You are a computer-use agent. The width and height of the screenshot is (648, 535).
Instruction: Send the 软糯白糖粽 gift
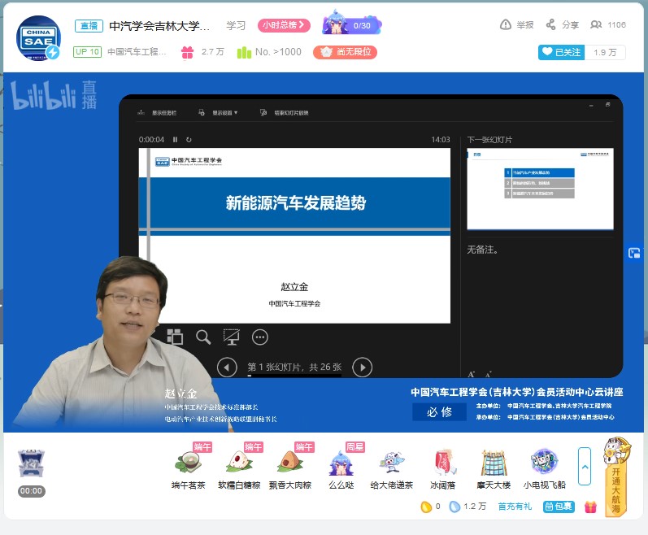pos(240,463)
